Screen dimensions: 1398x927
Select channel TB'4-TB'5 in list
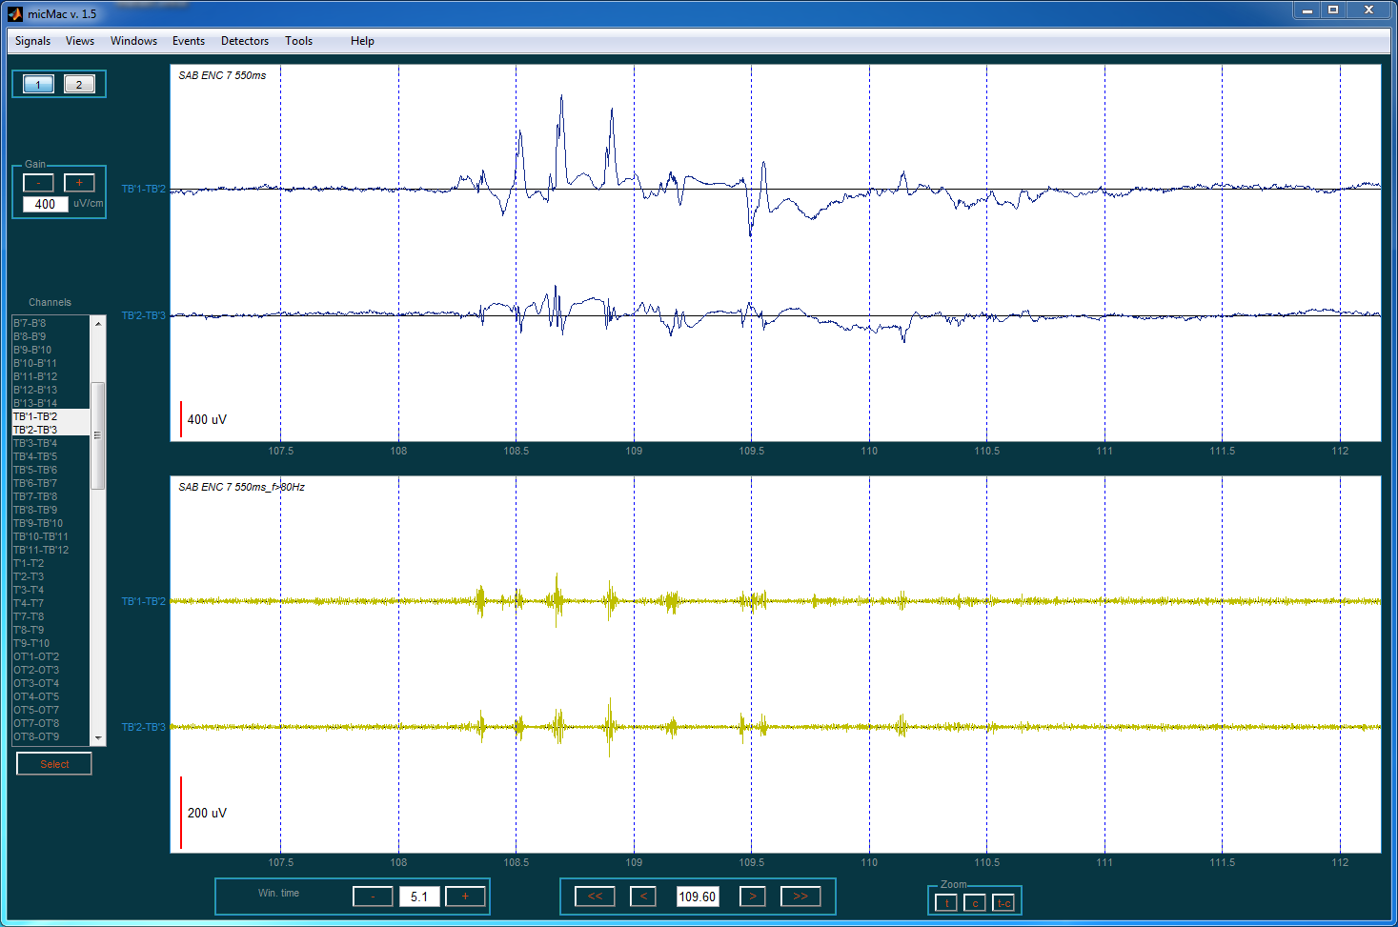click(51, 456)
